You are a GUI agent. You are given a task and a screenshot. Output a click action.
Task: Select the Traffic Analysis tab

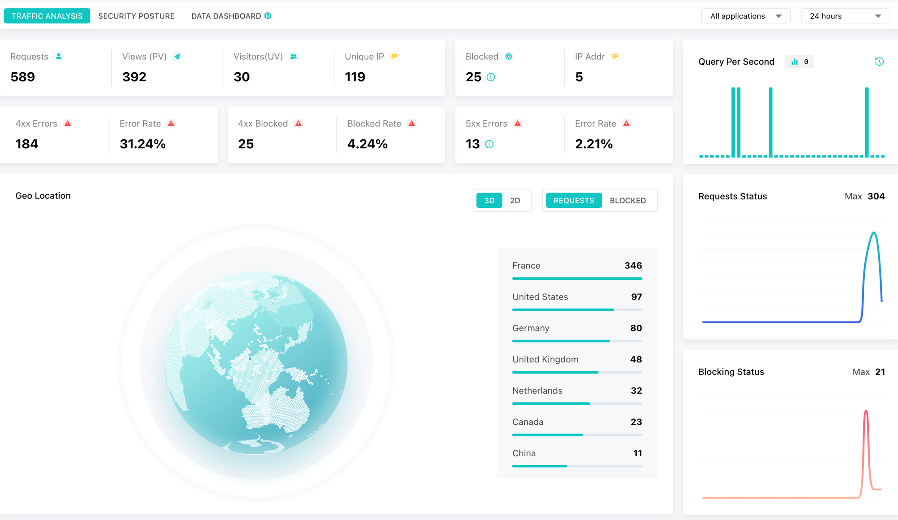[47, 16]
